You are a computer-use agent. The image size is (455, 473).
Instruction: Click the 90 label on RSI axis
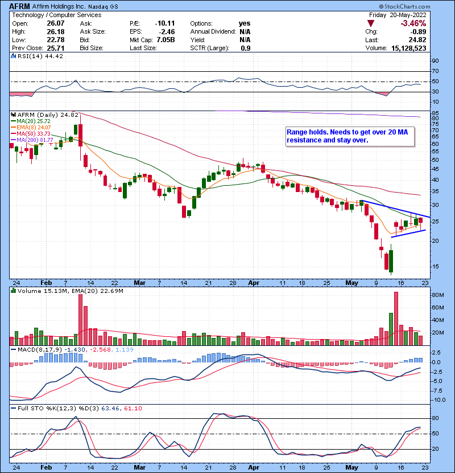[436, 61]
